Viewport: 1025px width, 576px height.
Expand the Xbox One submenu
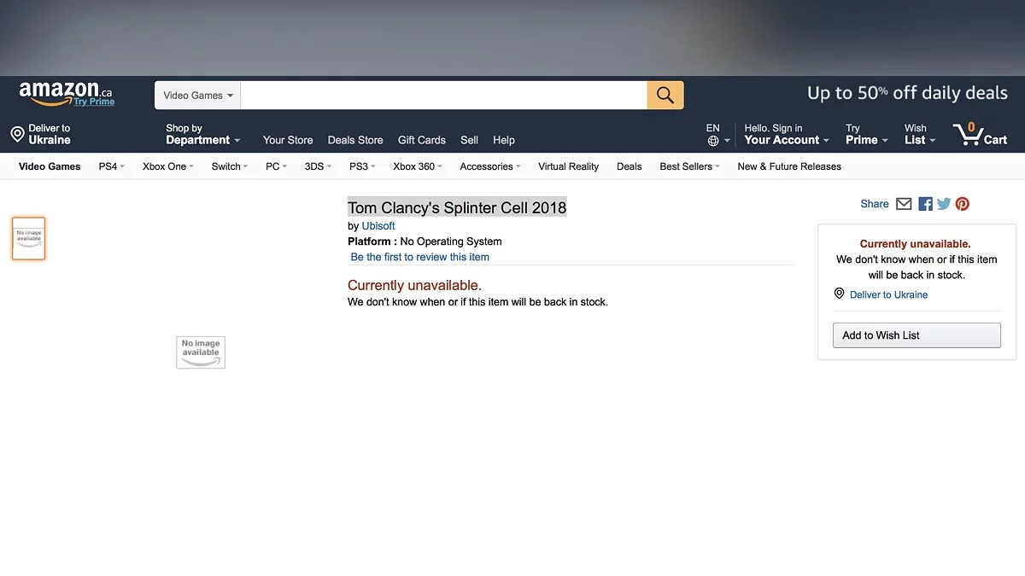tap(168, 166)
